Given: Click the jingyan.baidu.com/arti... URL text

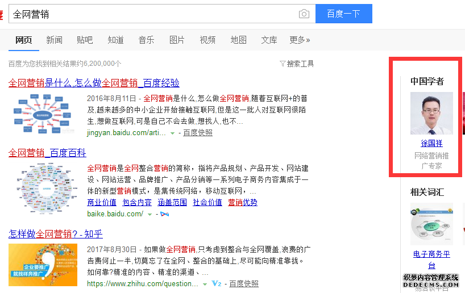Looking at the screenshot, I should [x=126, y=133].
